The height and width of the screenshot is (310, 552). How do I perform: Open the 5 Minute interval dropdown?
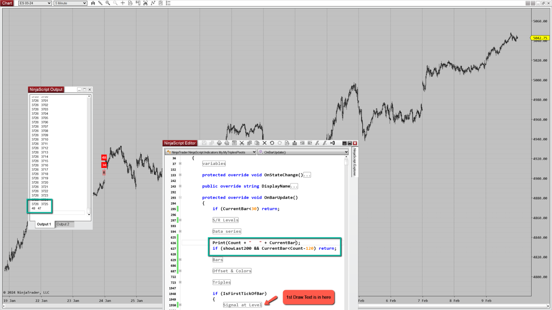click(x=71, y=3)
